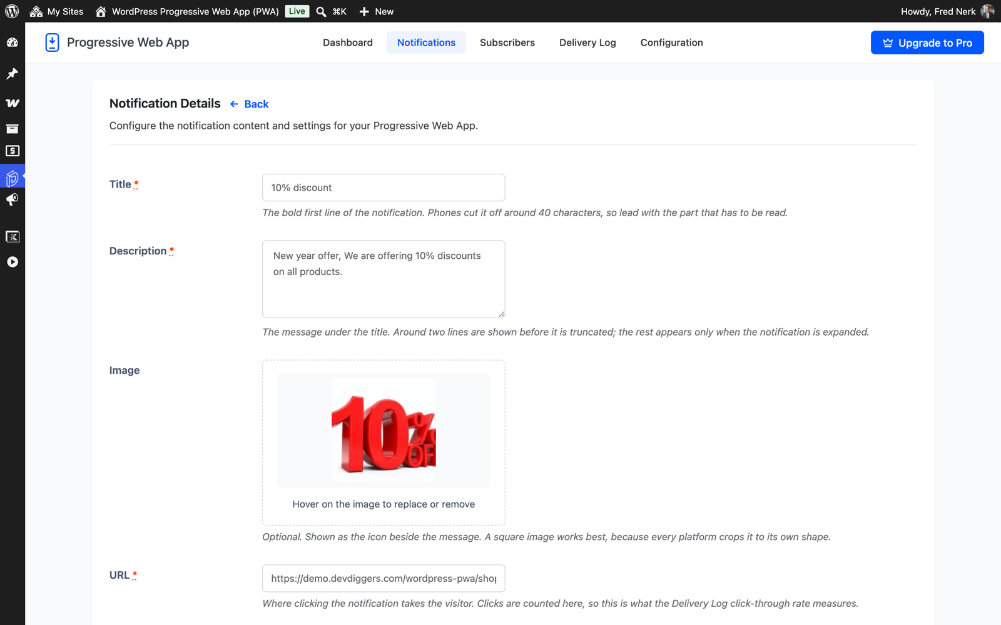Open Payments via the dollar sign icon
Screen dimensions: 1001x625
tap(13, 151)
